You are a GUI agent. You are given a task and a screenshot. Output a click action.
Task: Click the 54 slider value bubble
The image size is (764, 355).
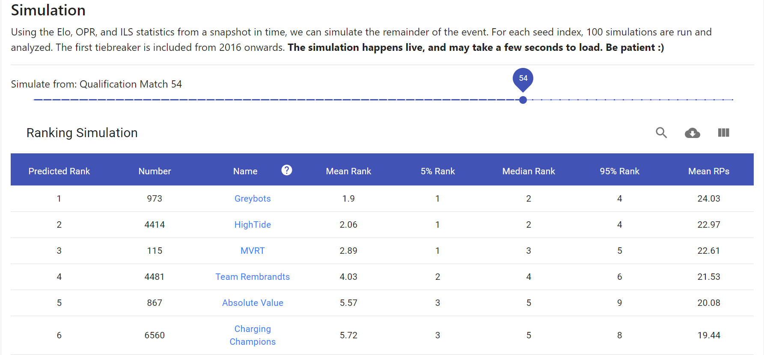(523, 78)
